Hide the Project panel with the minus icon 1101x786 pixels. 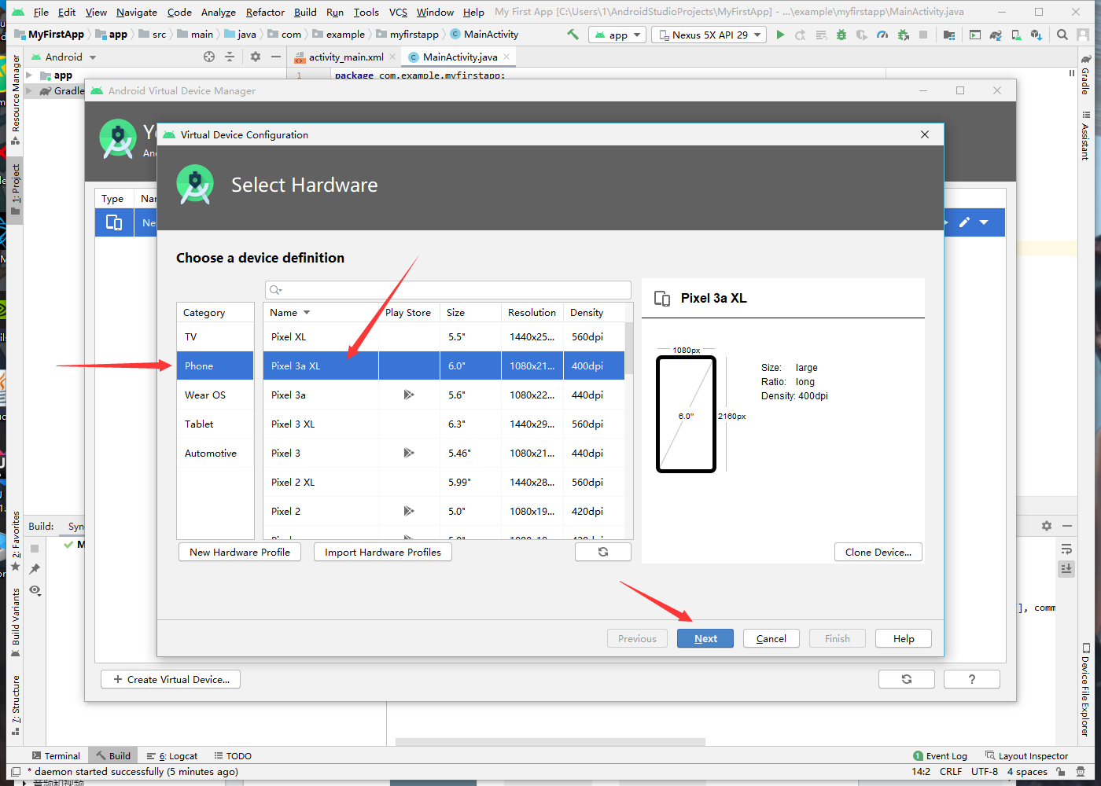click(x=276, y=57)
